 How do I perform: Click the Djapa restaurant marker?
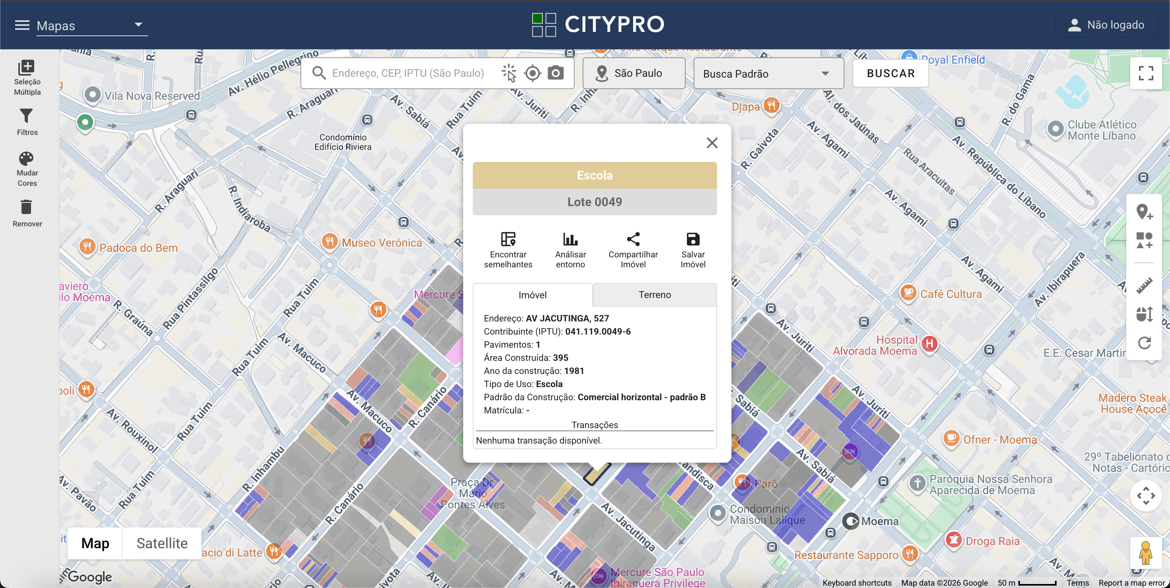coord(771,105)
